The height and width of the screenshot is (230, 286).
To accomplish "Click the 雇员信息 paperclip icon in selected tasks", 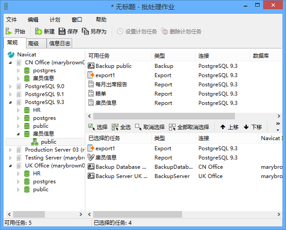I will pyautogui.click(x=91, y=157).
